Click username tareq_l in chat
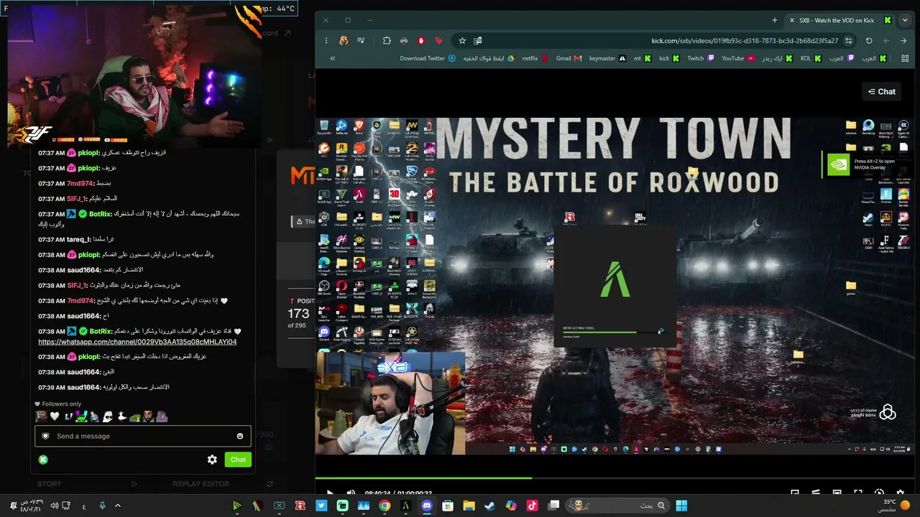 pos(78,239)
